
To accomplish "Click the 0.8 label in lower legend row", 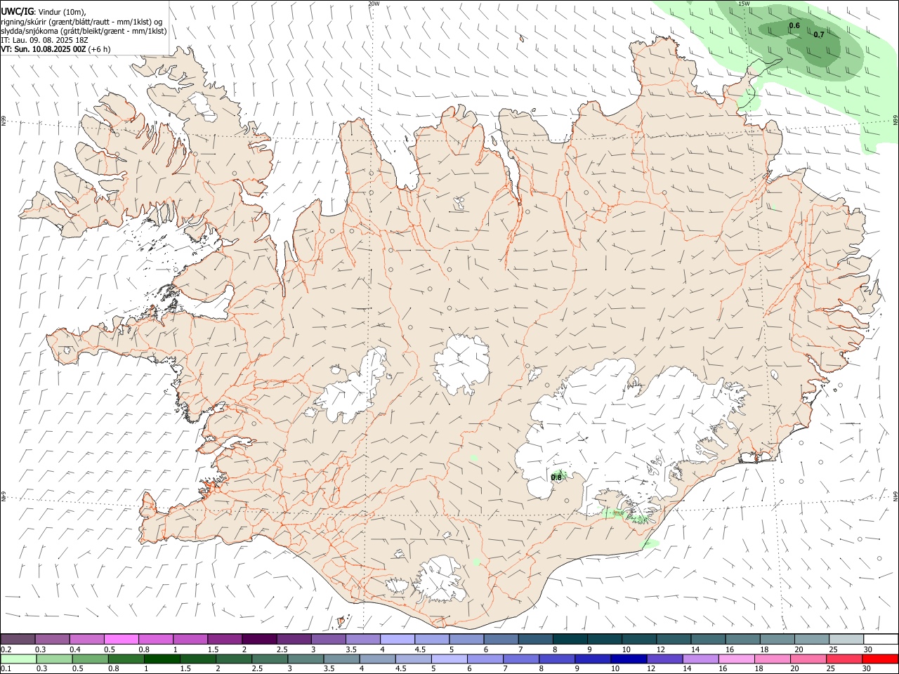I will point(113,669).
